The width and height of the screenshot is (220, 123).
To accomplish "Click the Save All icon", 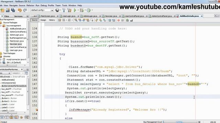I will 13,10.
